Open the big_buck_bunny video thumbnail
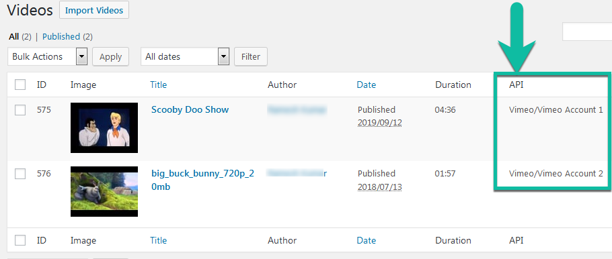This screenshot has width=612, height=259. tap(104, 192)
